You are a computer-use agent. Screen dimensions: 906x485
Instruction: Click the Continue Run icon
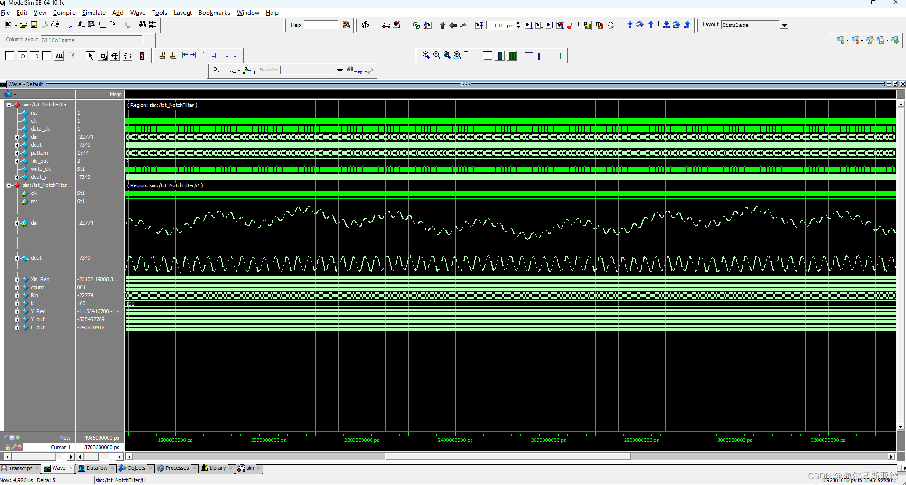(x=539, y=26)
